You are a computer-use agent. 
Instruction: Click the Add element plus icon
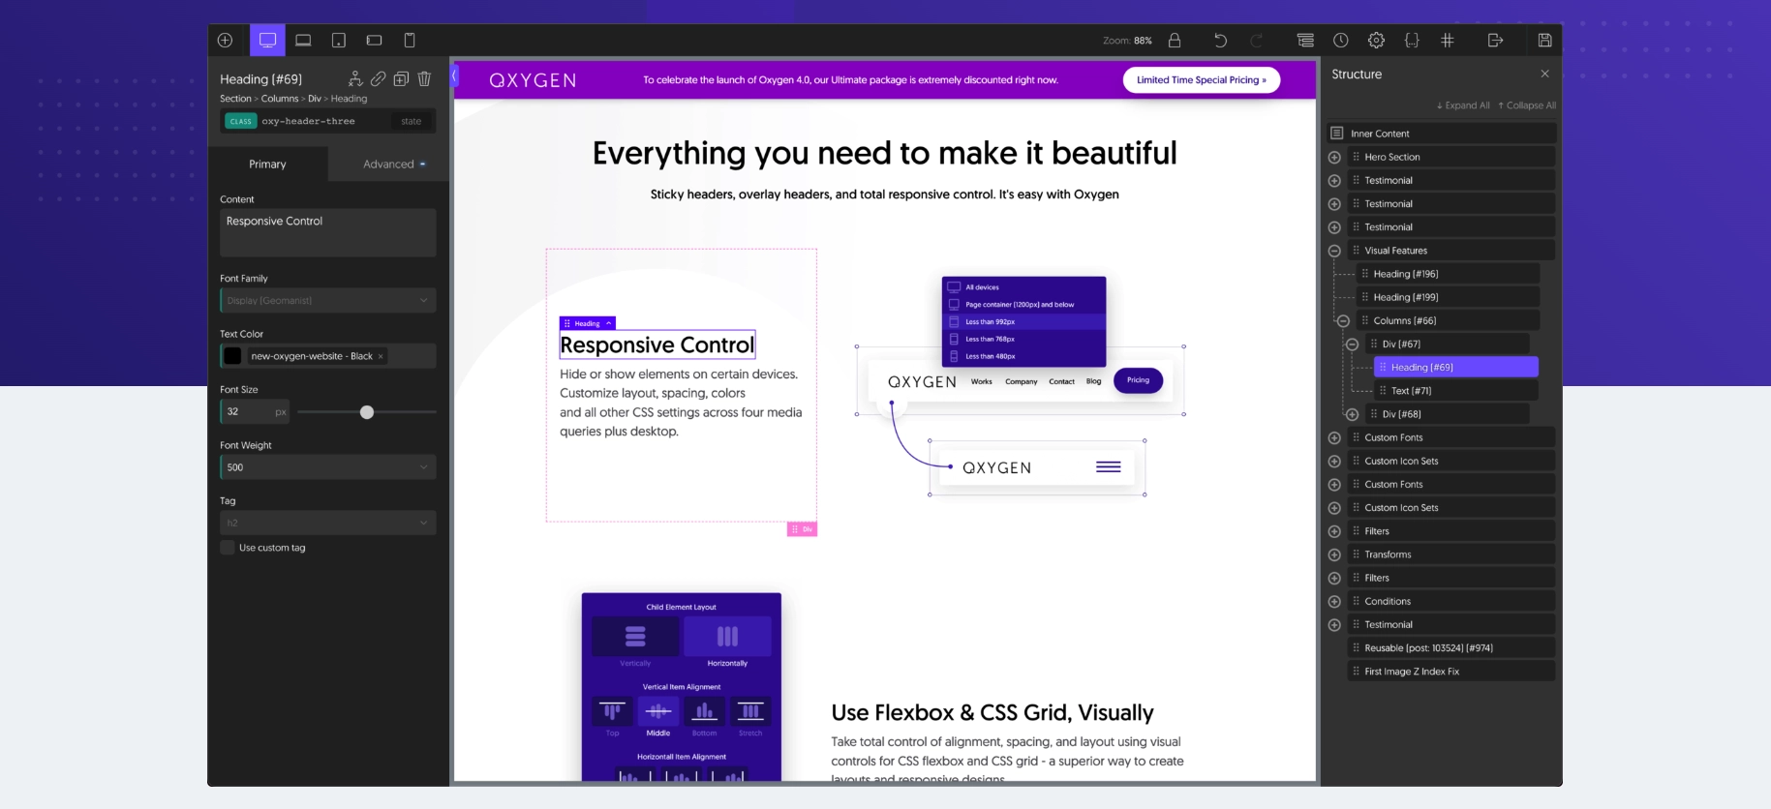(x=226, y=40)
